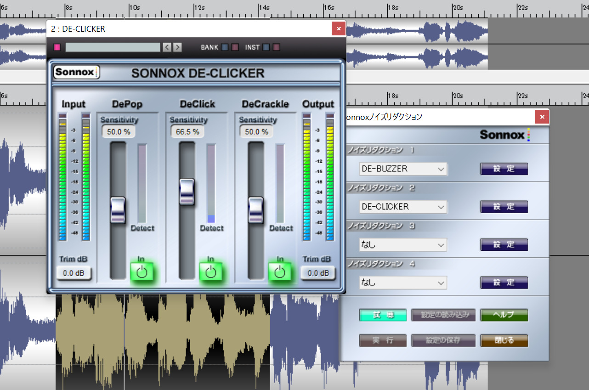Toggle the DeCrackle In power button

(280, 272)
